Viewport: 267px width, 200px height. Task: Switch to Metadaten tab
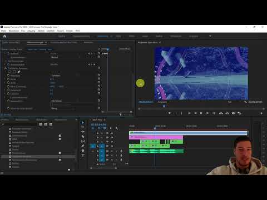[x=88, y=43]
